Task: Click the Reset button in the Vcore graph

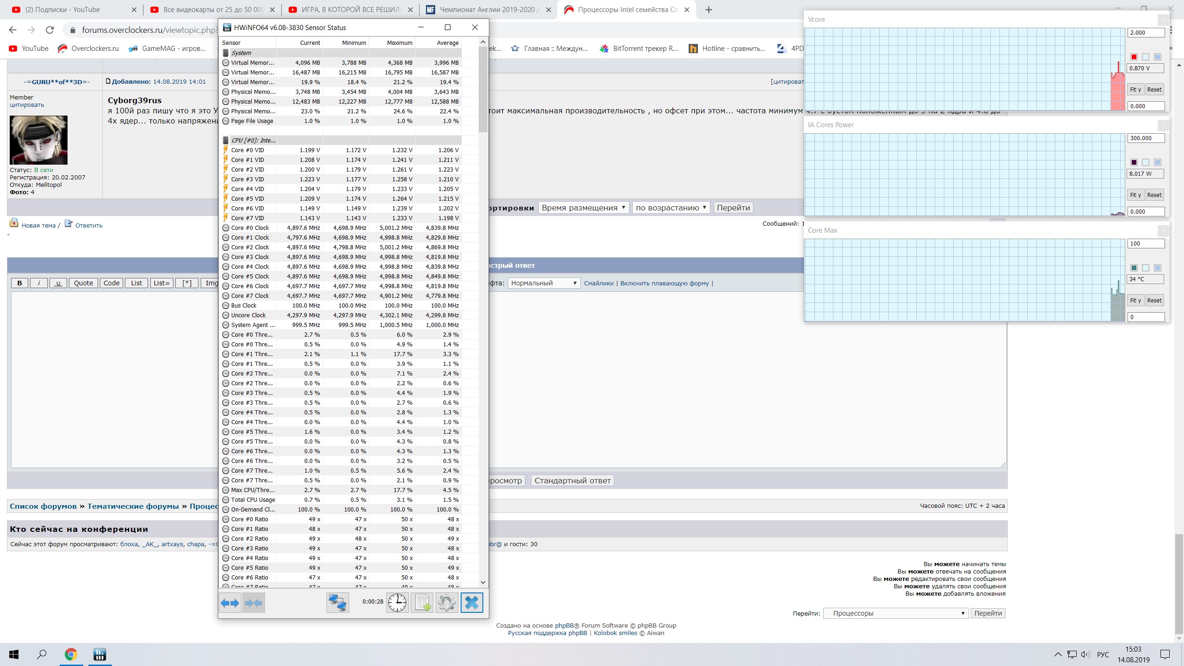Action: [1154, 90]
